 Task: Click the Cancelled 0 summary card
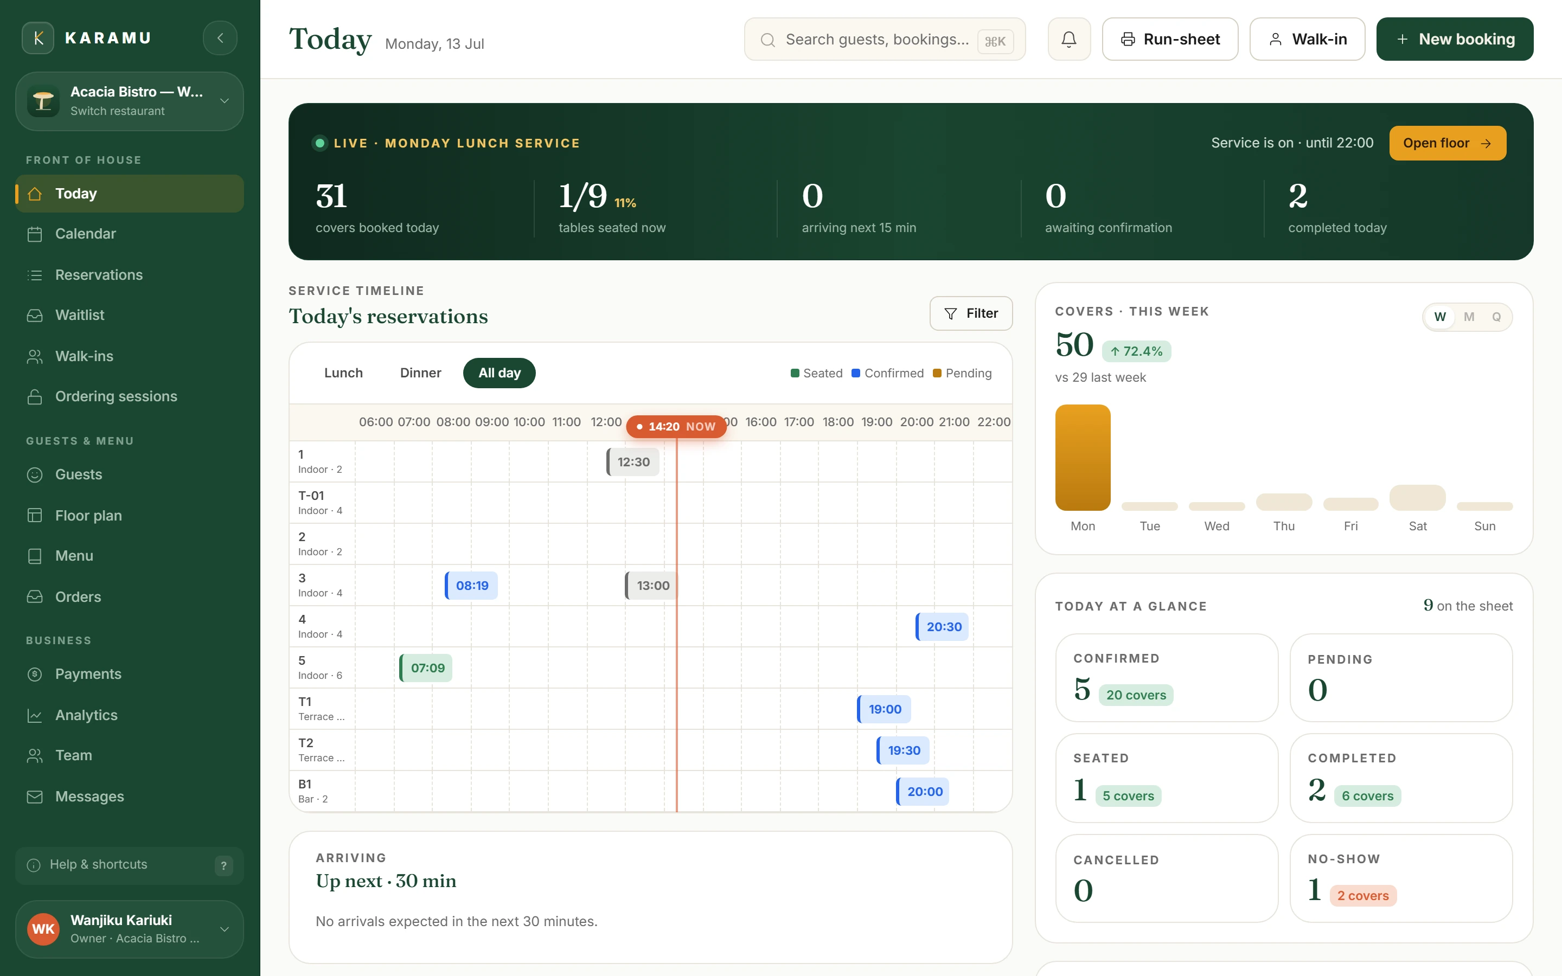1166,878
